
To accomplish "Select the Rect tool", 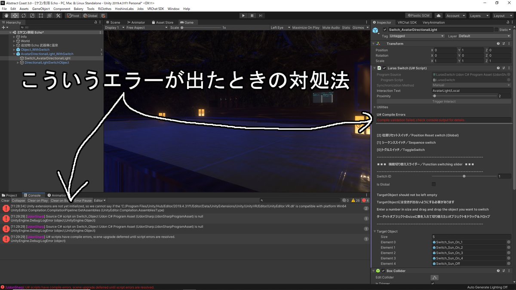I will 40,15.
